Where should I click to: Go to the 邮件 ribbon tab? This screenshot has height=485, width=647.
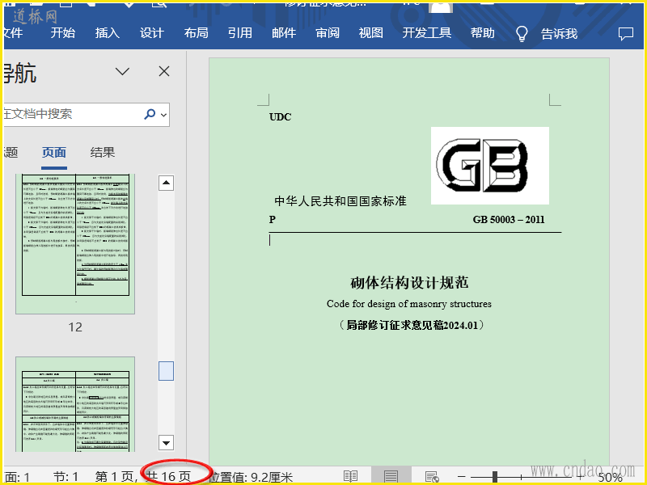coord(284,33)
